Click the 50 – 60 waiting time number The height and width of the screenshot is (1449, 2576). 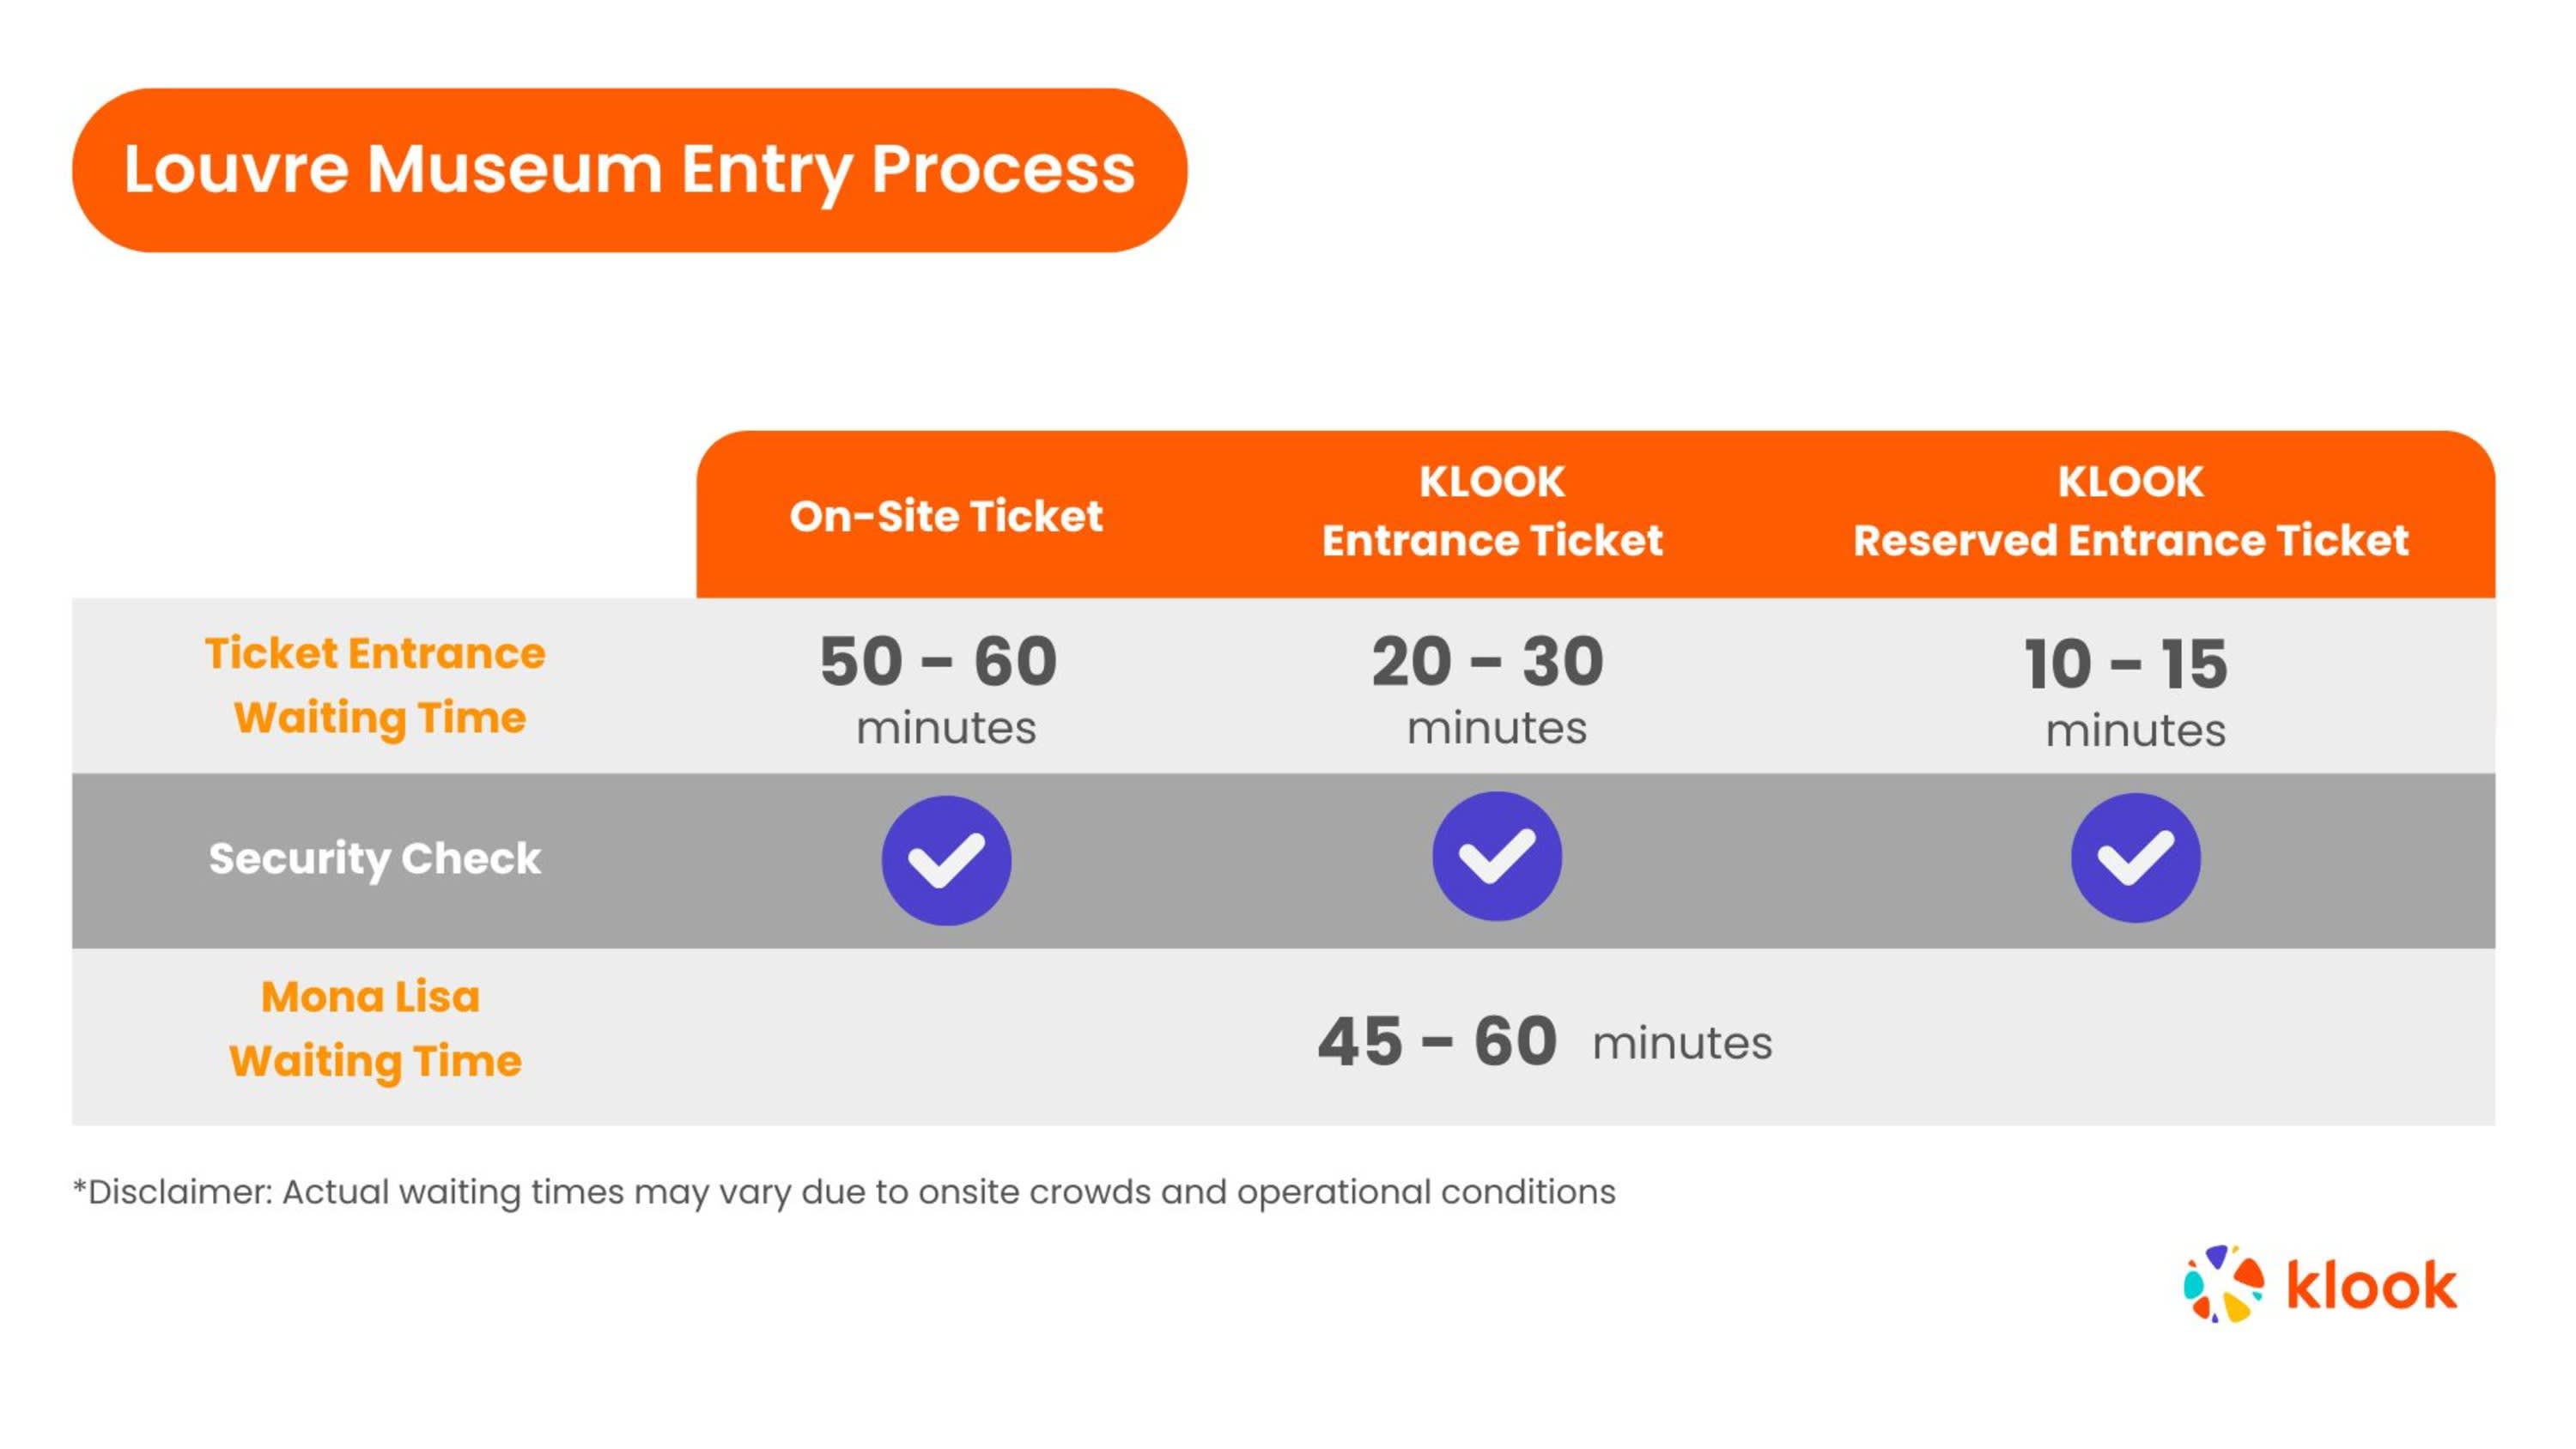pyautogui.click(x=938, y=661)
